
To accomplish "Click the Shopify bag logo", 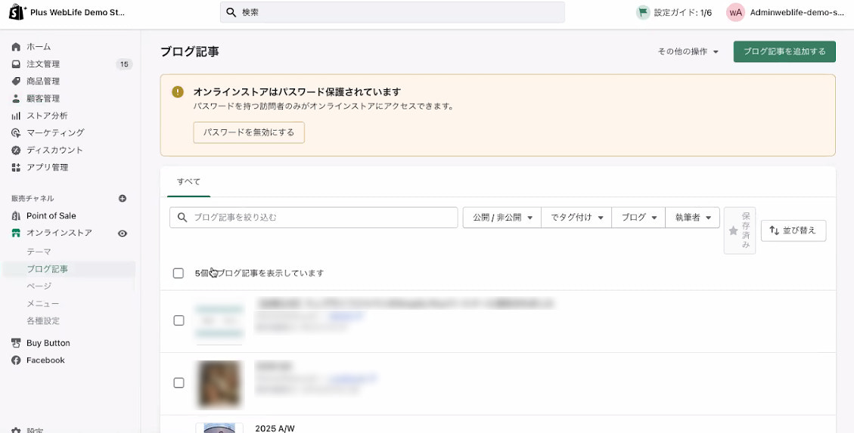I will tap(17, 12).
